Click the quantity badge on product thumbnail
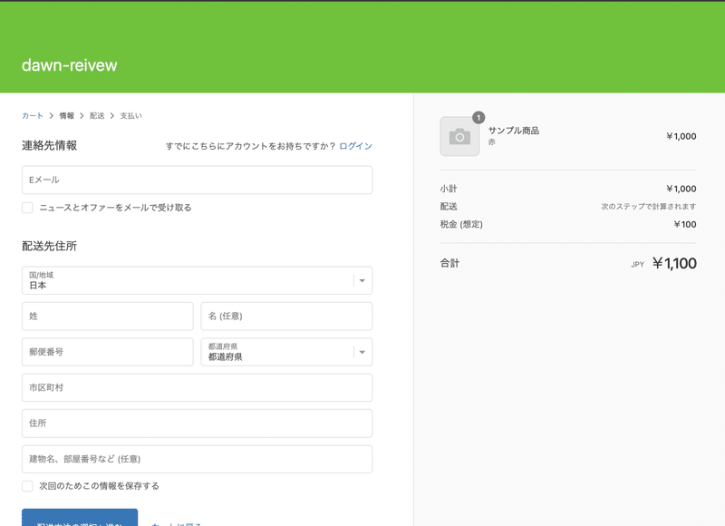Image resolution: width=725 pixels, height=526 pixels. click(478, 118)
